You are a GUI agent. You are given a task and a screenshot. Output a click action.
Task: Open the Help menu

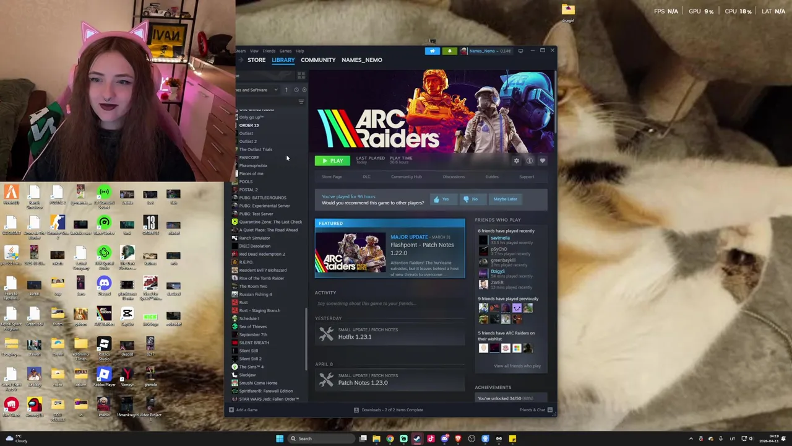299,51
